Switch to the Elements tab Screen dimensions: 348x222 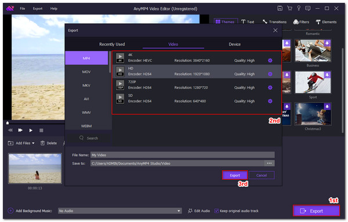coord(326,21)
